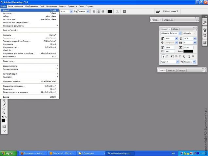This screenshot has height=156, width=208.
Task: Open the Редактирование menu
Action: coord(15,6)
